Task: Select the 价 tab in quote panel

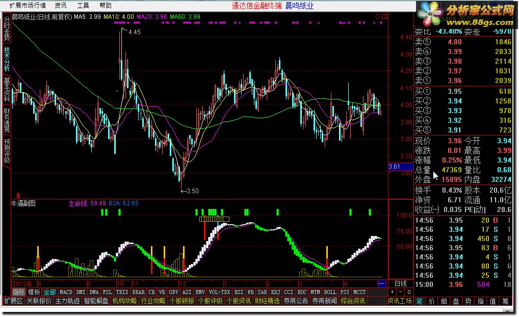Action: pyautogui.click(x=432, y=301)
